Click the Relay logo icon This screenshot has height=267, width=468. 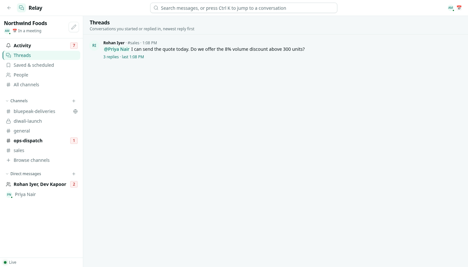(21, 8)
